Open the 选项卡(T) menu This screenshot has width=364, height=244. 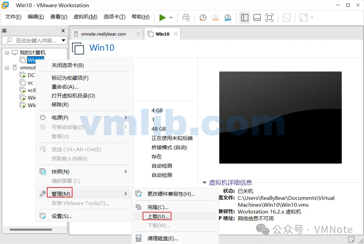tap(114, 17)
